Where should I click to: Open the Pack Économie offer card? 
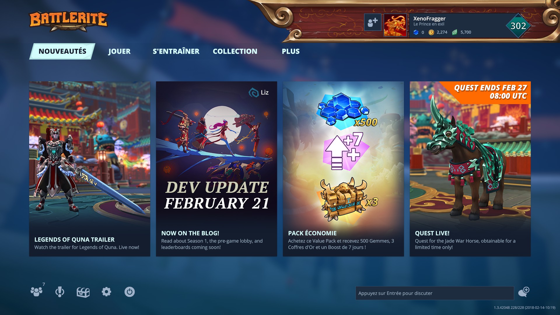tap(343, 169)
